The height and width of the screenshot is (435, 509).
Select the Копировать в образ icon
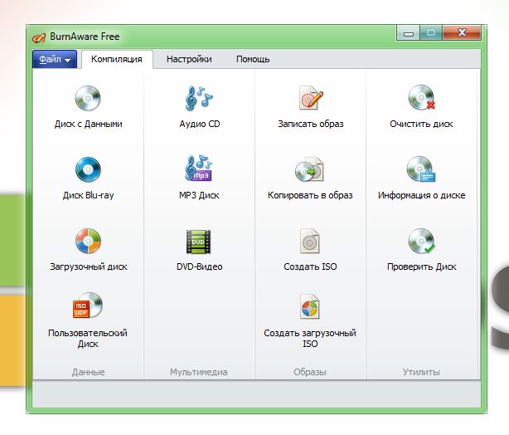click(310, 170)
